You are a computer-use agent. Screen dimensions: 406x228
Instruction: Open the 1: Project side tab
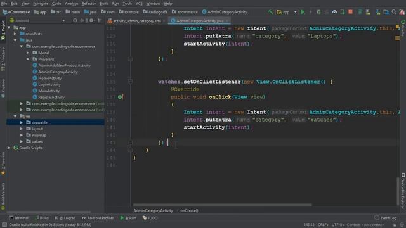(3, 30)
